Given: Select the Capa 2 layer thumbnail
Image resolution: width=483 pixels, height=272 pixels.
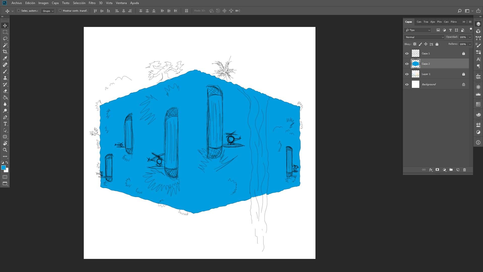Looking at the screenshot, I should [415, 64].
